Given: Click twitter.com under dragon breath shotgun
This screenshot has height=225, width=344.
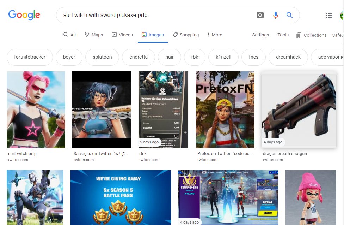Looking at the screenshot, I should pyautogui.click(x=273, y=160).
